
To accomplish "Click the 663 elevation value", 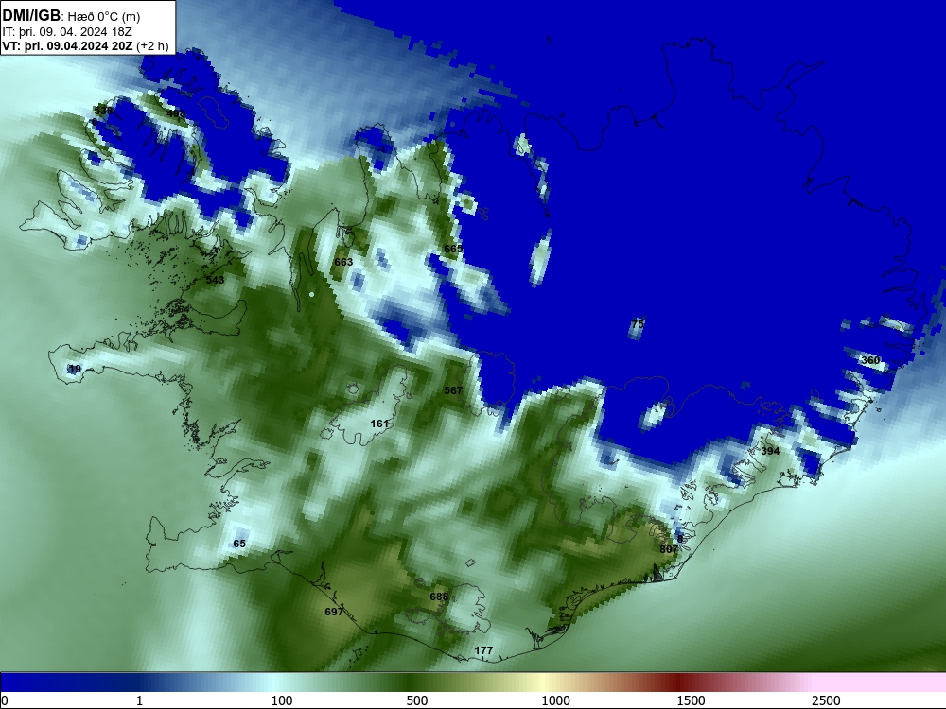I will tap(343, 262).
